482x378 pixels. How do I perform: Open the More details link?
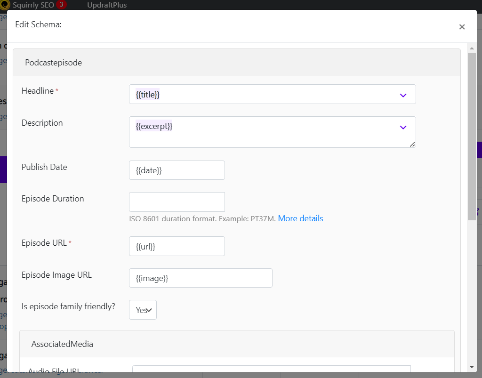300,218
